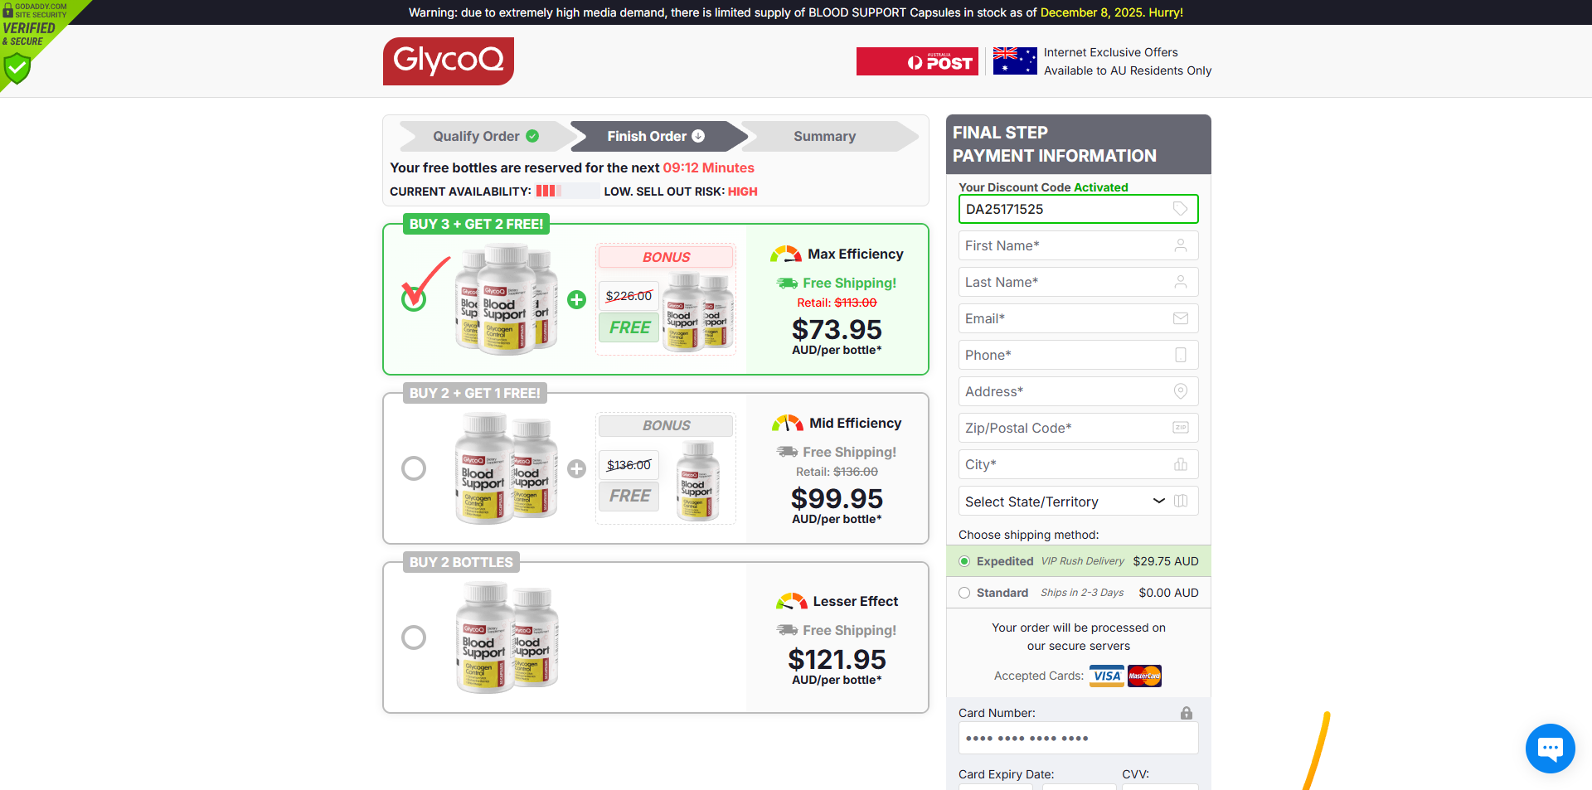Click the two bonus bottles image in Buy 3 package
Viewport: 1592px width, 790px height.
point(699,313)
